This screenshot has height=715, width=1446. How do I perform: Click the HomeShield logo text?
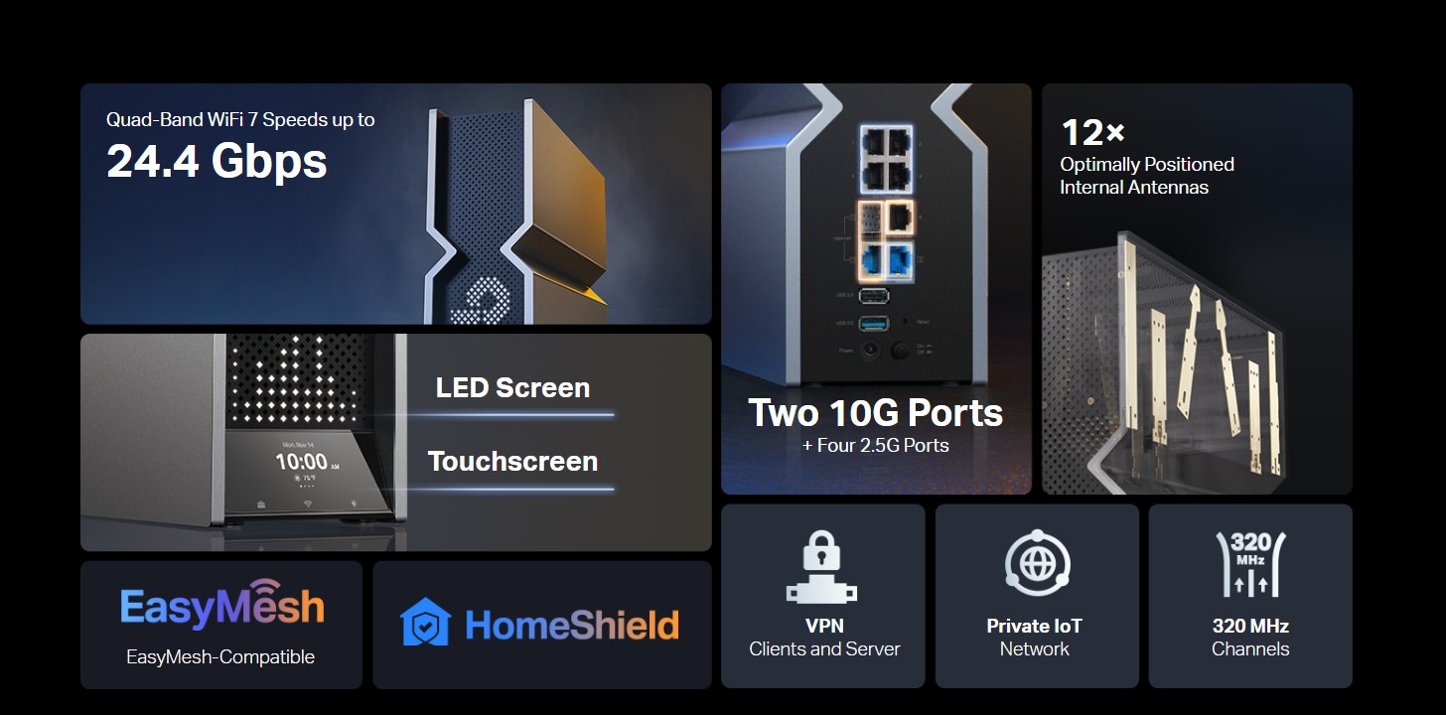[x=572, y=625]
